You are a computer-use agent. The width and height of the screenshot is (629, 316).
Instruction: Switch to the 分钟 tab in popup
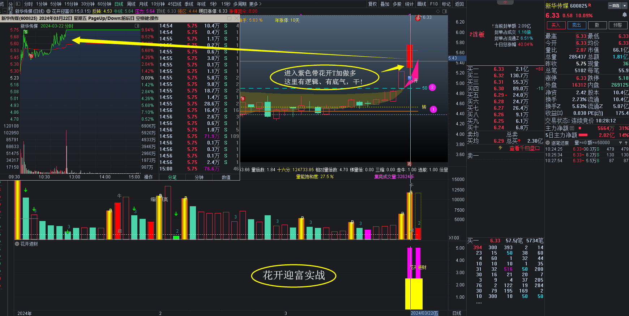pos(199,177)
